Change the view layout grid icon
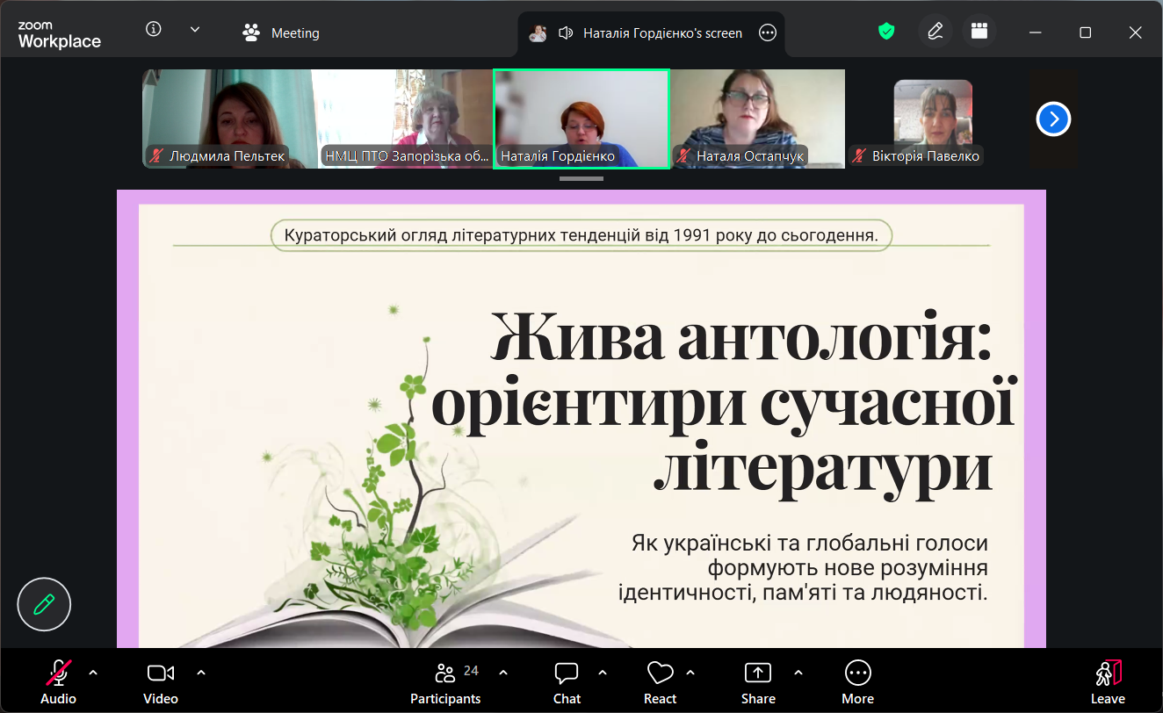1163x713 pixels. click(x=979, y=32)
